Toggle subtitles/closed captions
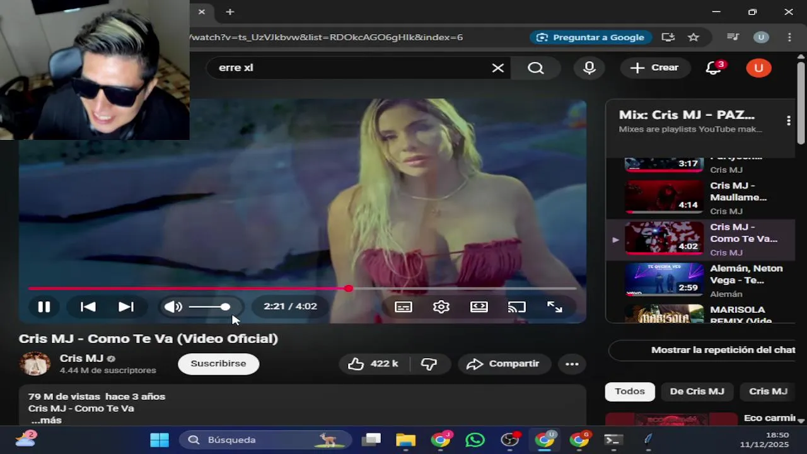 [x=403, y=307]
